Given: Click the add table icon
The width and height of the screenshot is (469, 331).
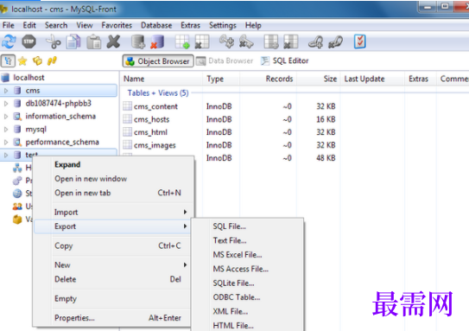Looking at the screenshot, I should (182, 41).
